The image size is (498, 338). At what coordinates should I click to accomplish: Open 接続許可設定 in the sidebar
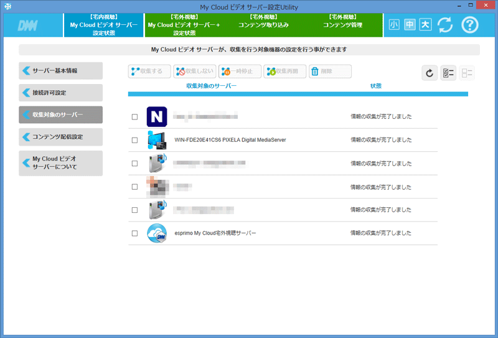[60, 93]
